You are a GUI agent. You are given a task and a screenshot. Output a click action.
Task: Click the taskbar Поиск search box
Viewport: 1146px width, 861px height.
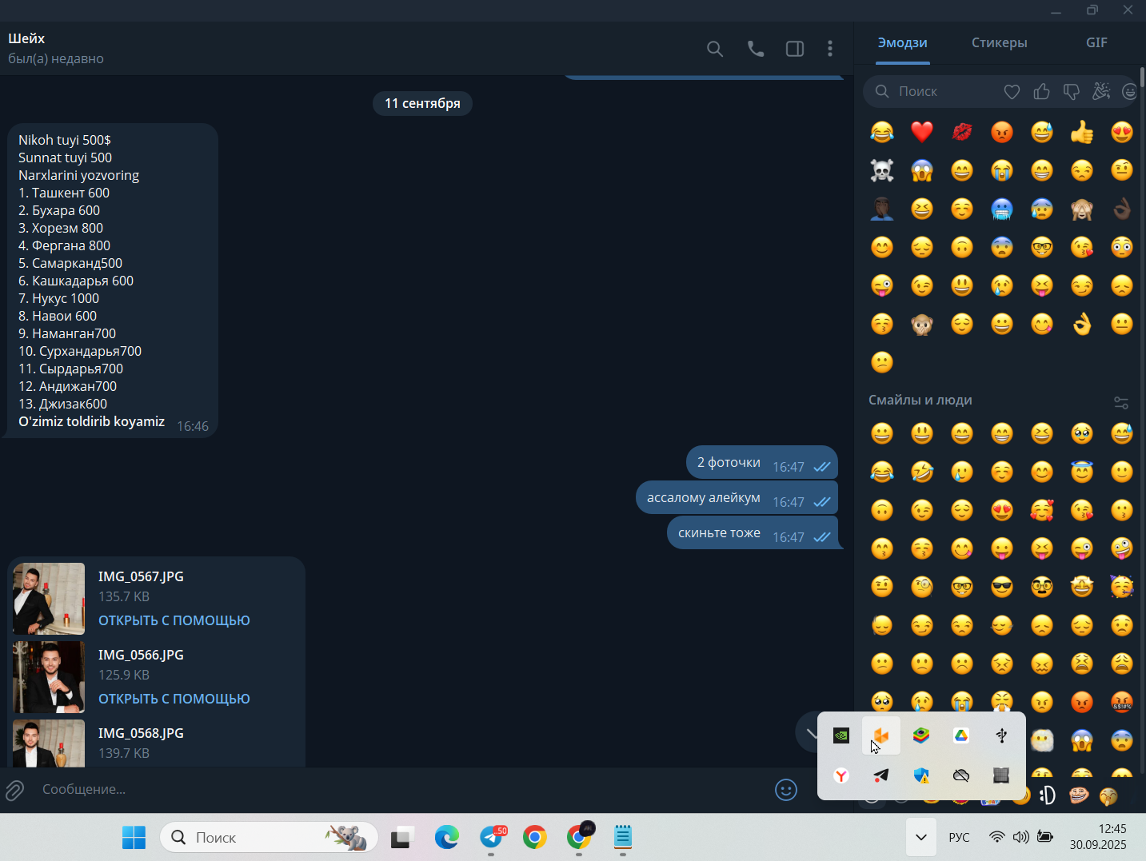(x=269, y=837)
